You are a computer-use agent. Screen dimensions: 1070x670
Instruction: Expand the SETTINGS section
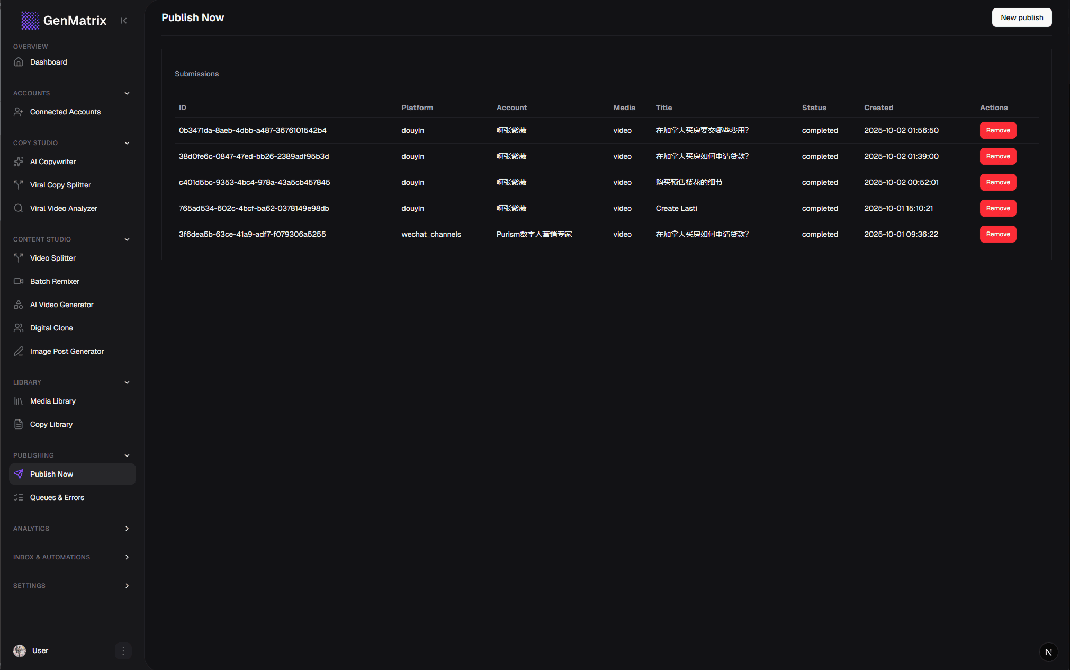[x=127, y=586]
